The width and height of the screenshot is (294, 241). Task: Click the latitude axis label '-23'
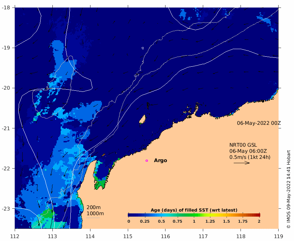pos(6,208)
